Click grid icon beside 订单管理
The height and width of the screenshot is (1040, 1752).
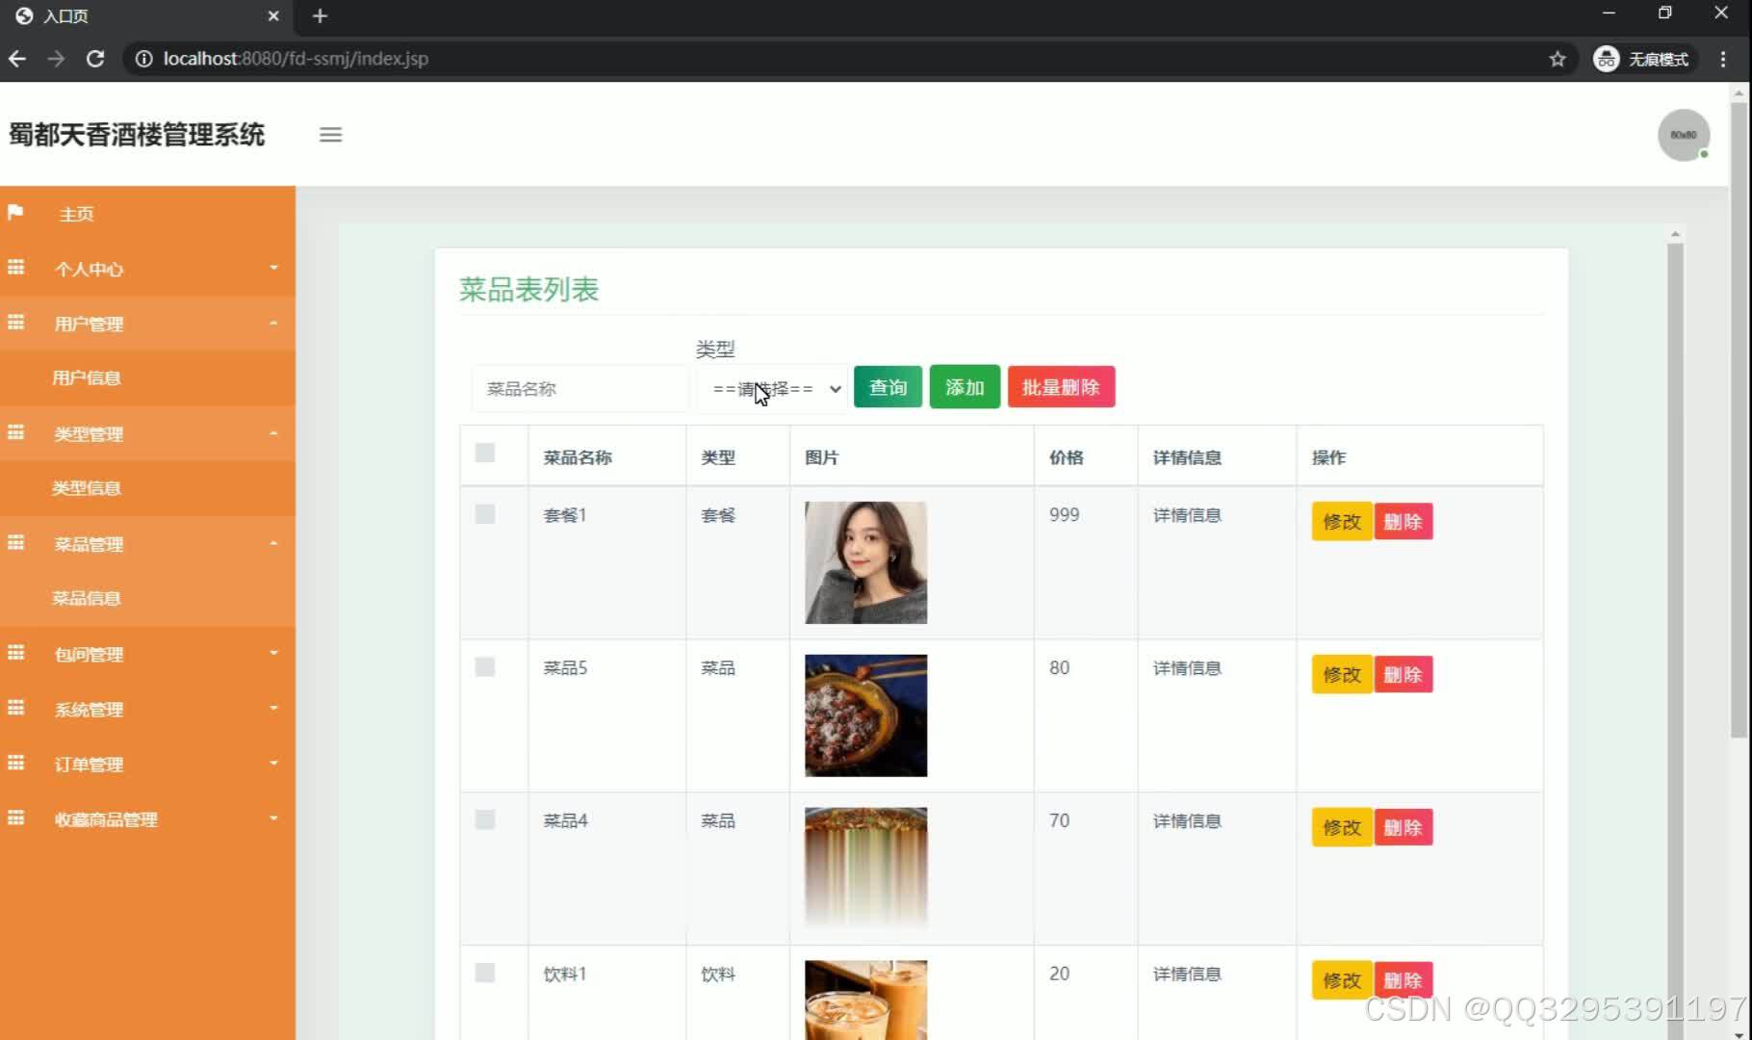click(x=15, y=763)
